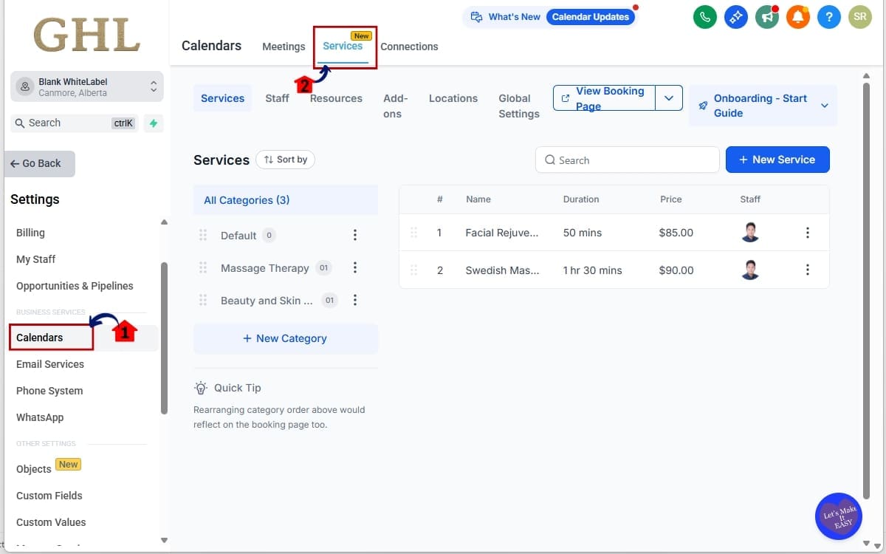The height and width of the screenshot is (554, 886).
Task: Switch to the Staff sub-tab
Action: [277, 98]
